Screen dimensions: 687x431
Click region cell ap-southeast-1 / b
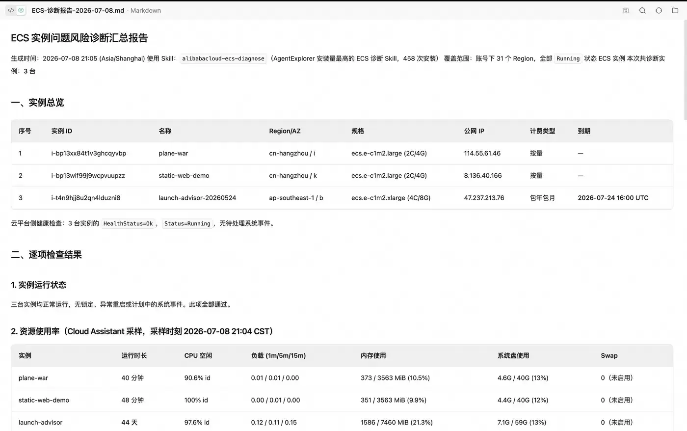click(x=296, y=198)
